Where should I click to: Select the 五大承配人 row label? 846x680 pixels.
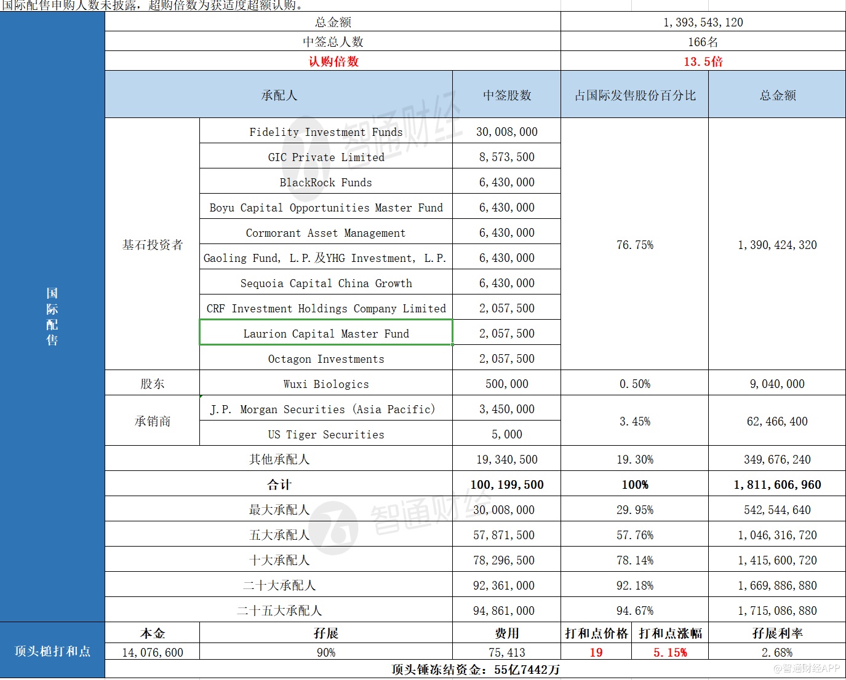279,535
